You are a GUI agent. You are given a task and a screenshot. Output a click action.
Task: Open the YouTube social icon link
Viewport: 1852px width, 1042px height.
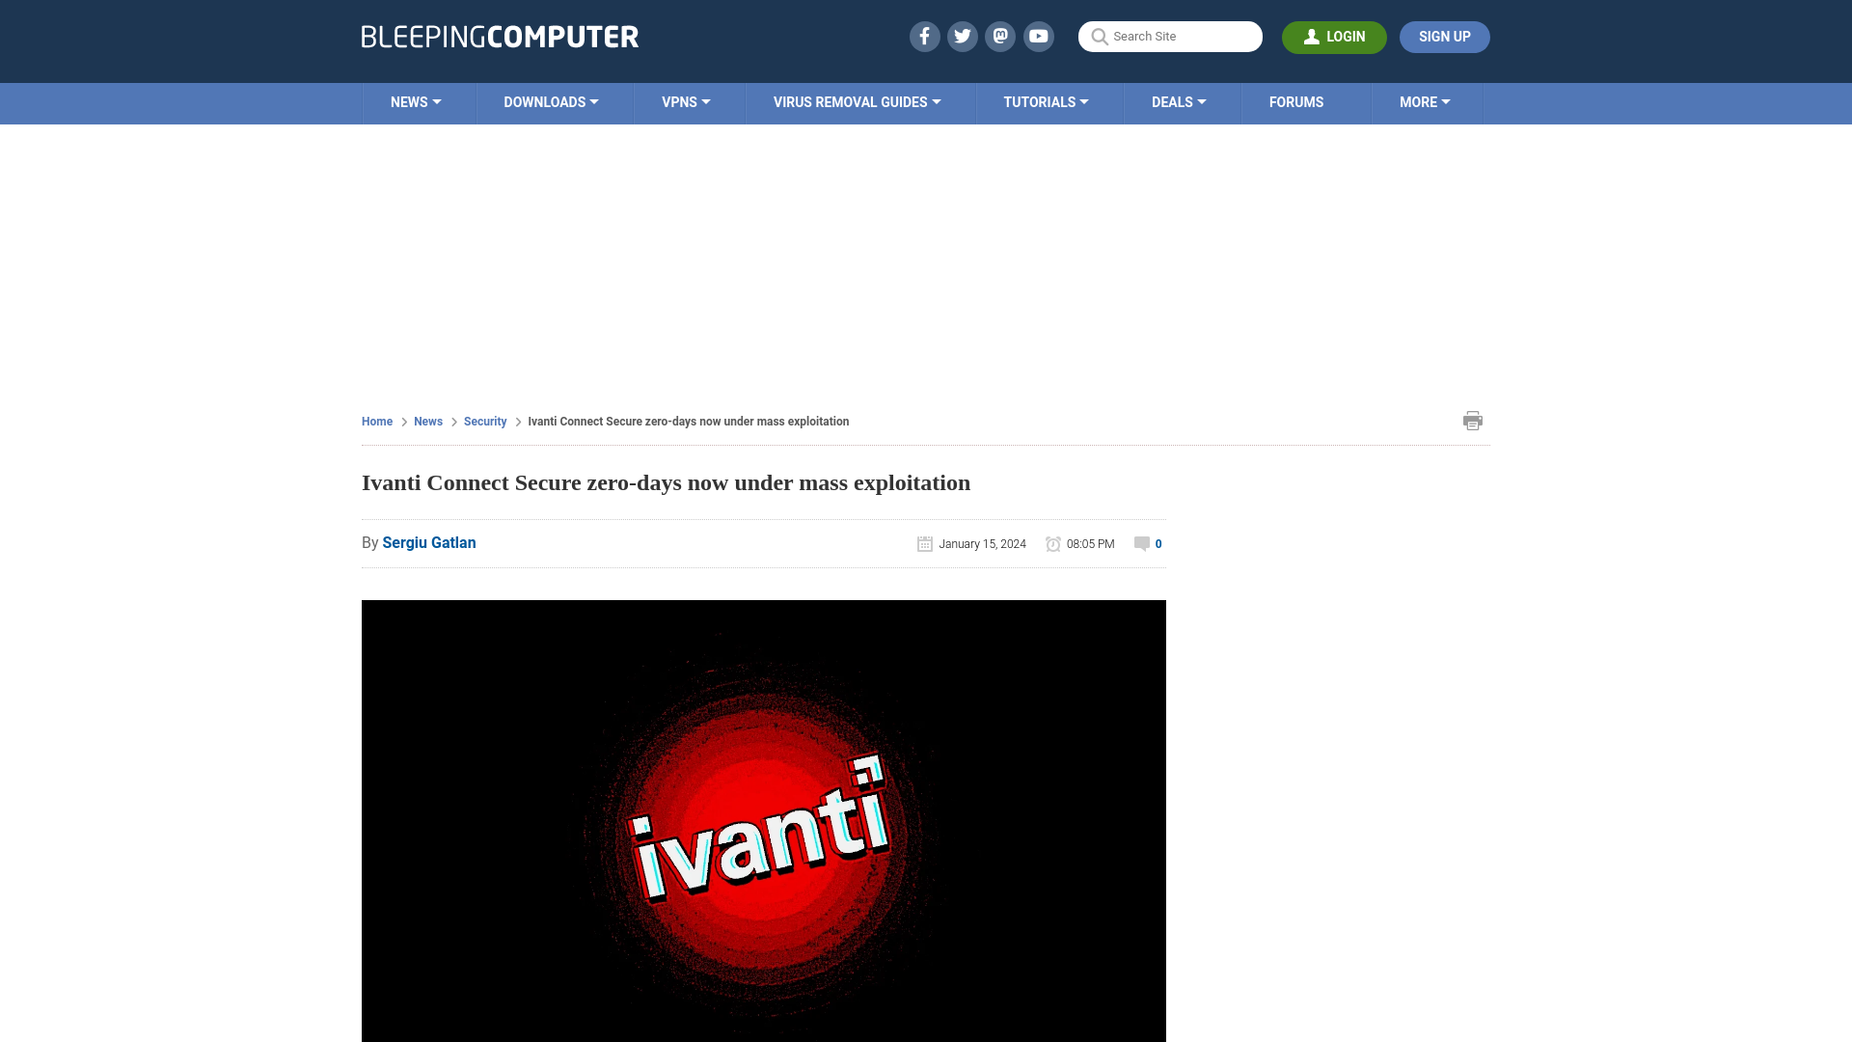[x=1039, y=36]
